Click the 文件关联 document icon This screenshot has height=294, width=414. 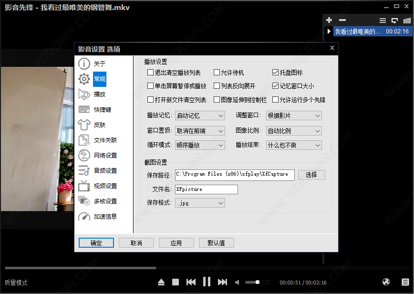[84, 140]
